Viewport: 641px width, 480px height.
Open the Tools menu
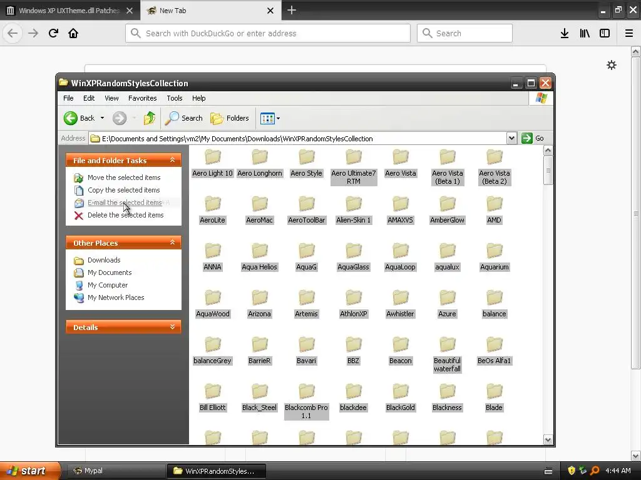pyautogui.click(x=174, y=98)
